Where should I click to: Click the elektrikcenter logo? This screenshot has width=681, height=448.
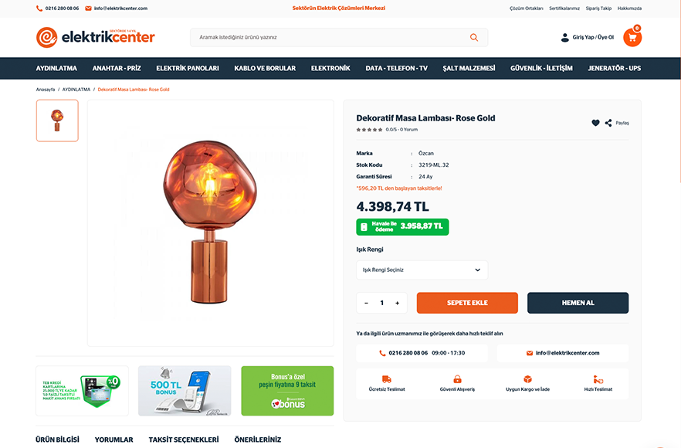[95, 37]
